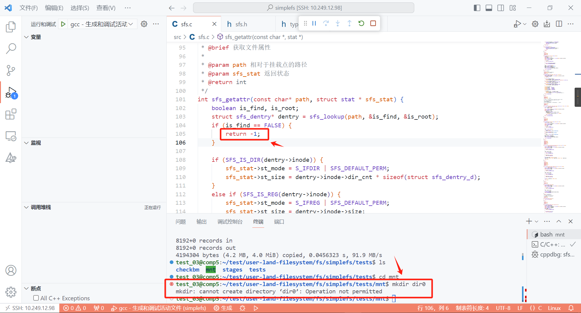Open launch.json gear in debug sidebar

tap(144, 24)
